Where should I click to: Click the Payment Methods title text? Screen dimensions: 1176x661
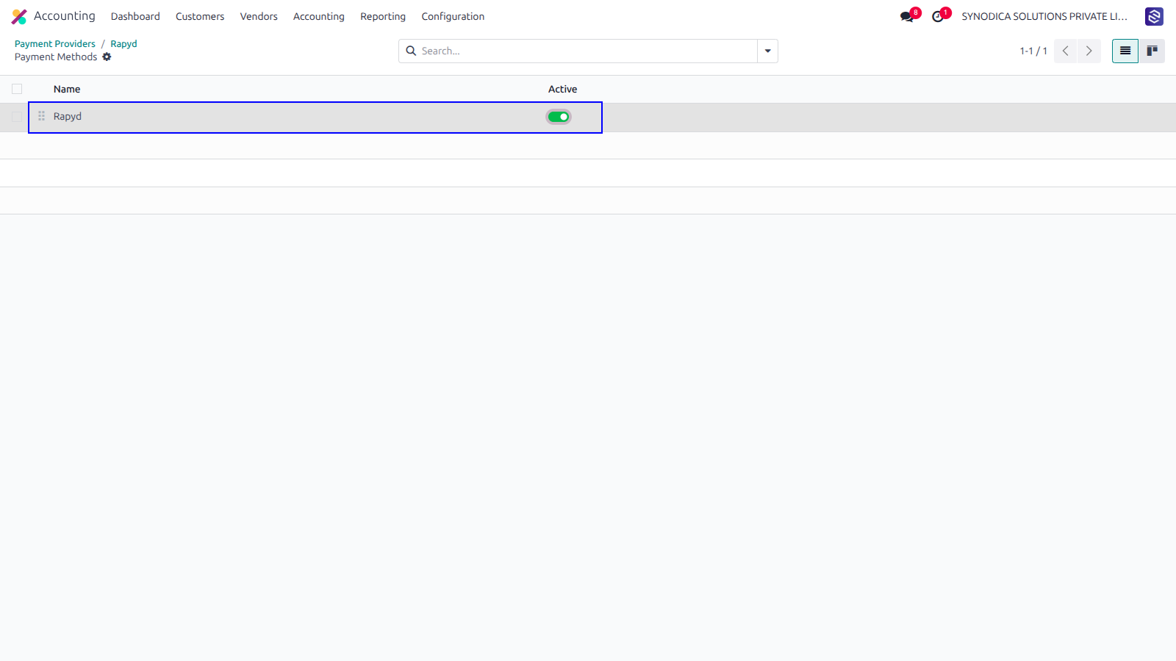[x=56, y=57]
